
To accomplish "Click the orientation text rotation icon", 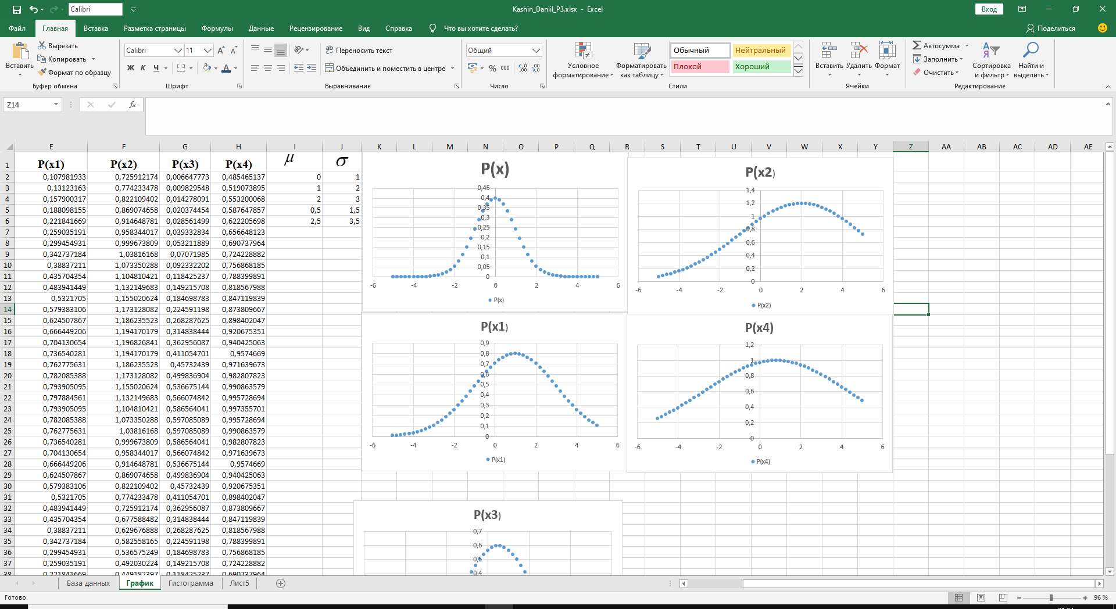I will pyautogui.click(x=299, y=50).
